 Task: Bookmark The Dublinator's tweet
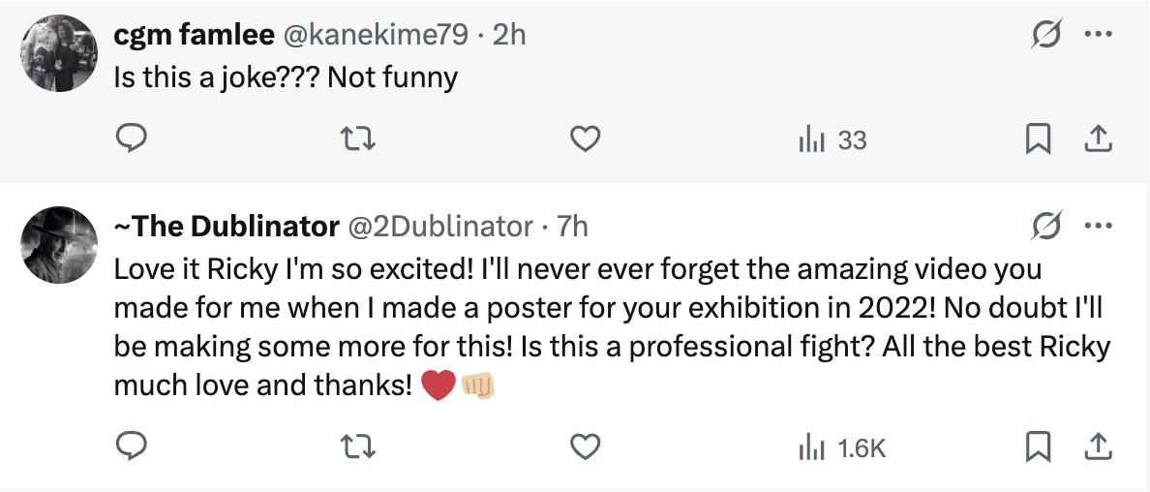coord(1038,446)
